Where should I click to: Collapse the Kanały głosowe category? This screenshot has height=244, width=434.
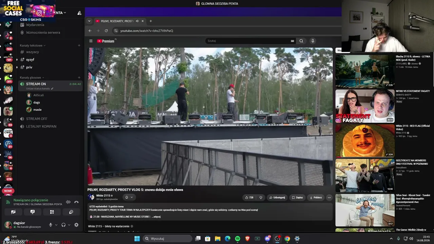click(x=32, y=78)
